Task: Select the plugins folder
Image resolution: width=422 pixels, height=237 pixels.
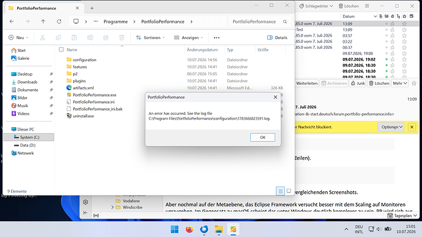Action: [76, 81]
